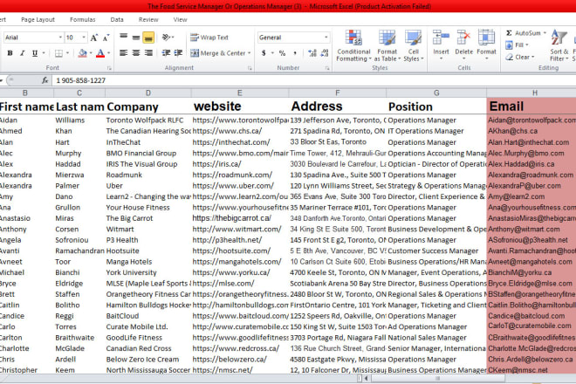This screenshot has height=384, width=576.
Task: Decrease indent in Alignment group
Action: 166,53
